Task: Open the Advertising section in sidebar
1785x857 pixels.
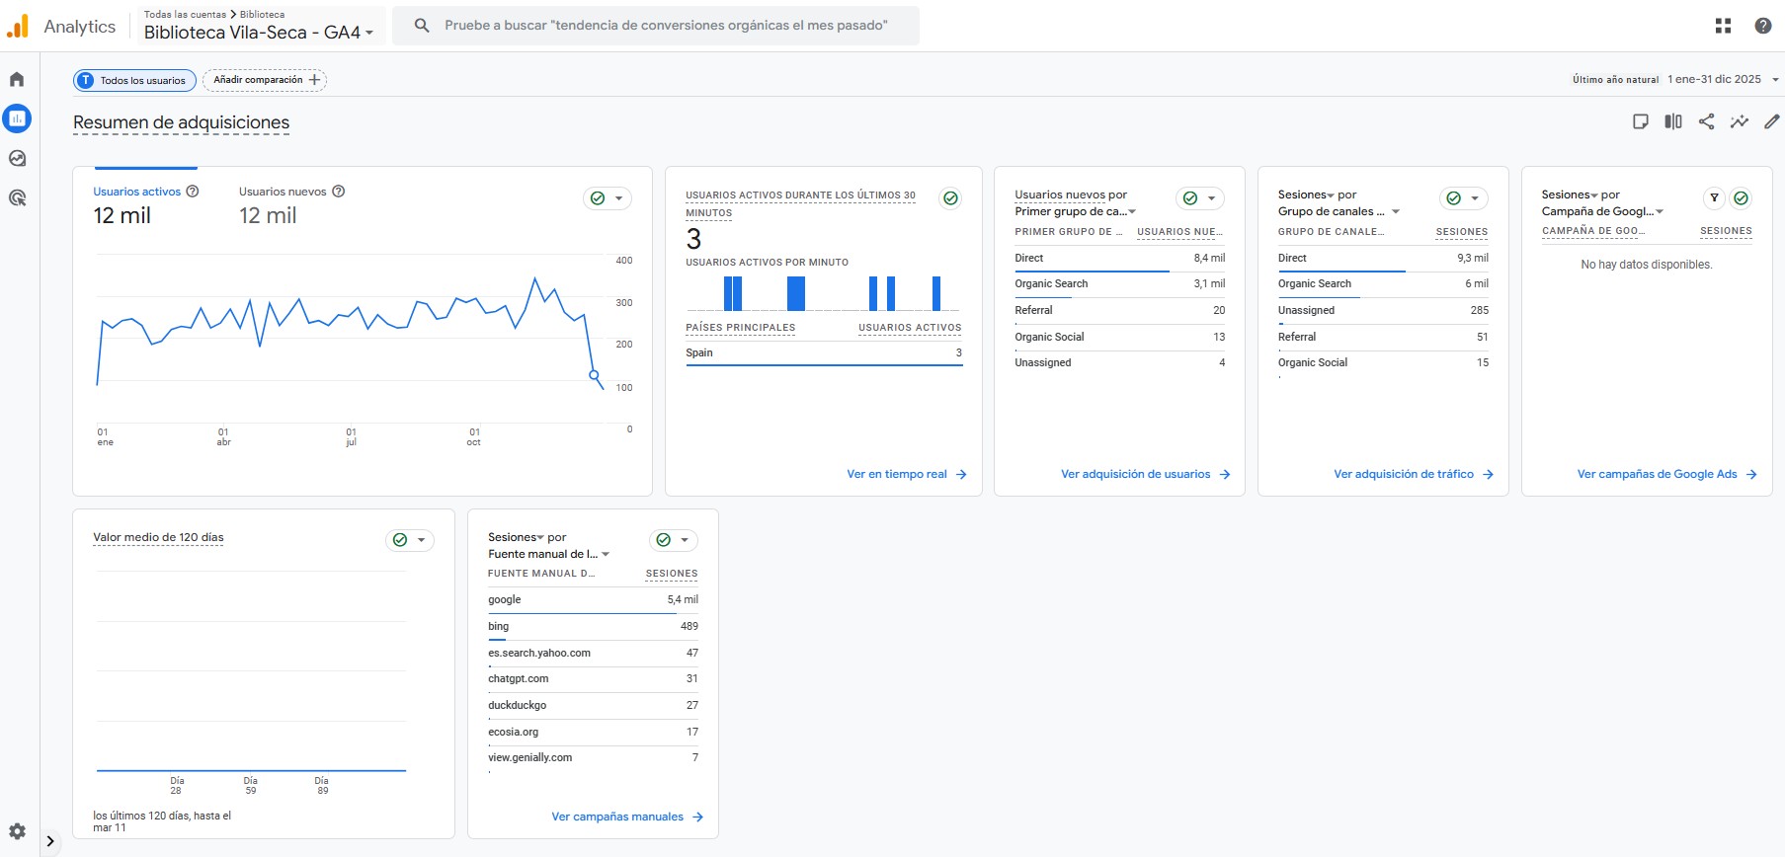Action: point(17,198)
